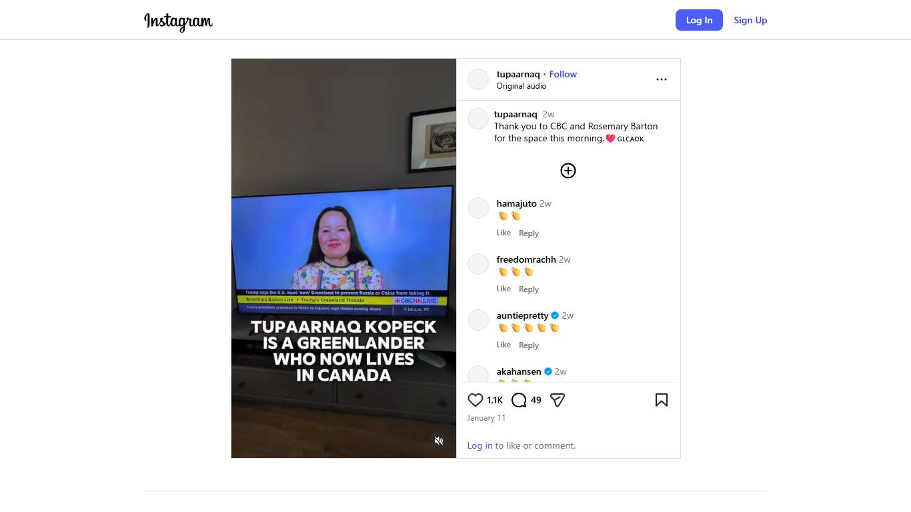The width and height of the screenshot is (911, 512).
Task: Click the Share paper plane icon
Action: (558, 400)
